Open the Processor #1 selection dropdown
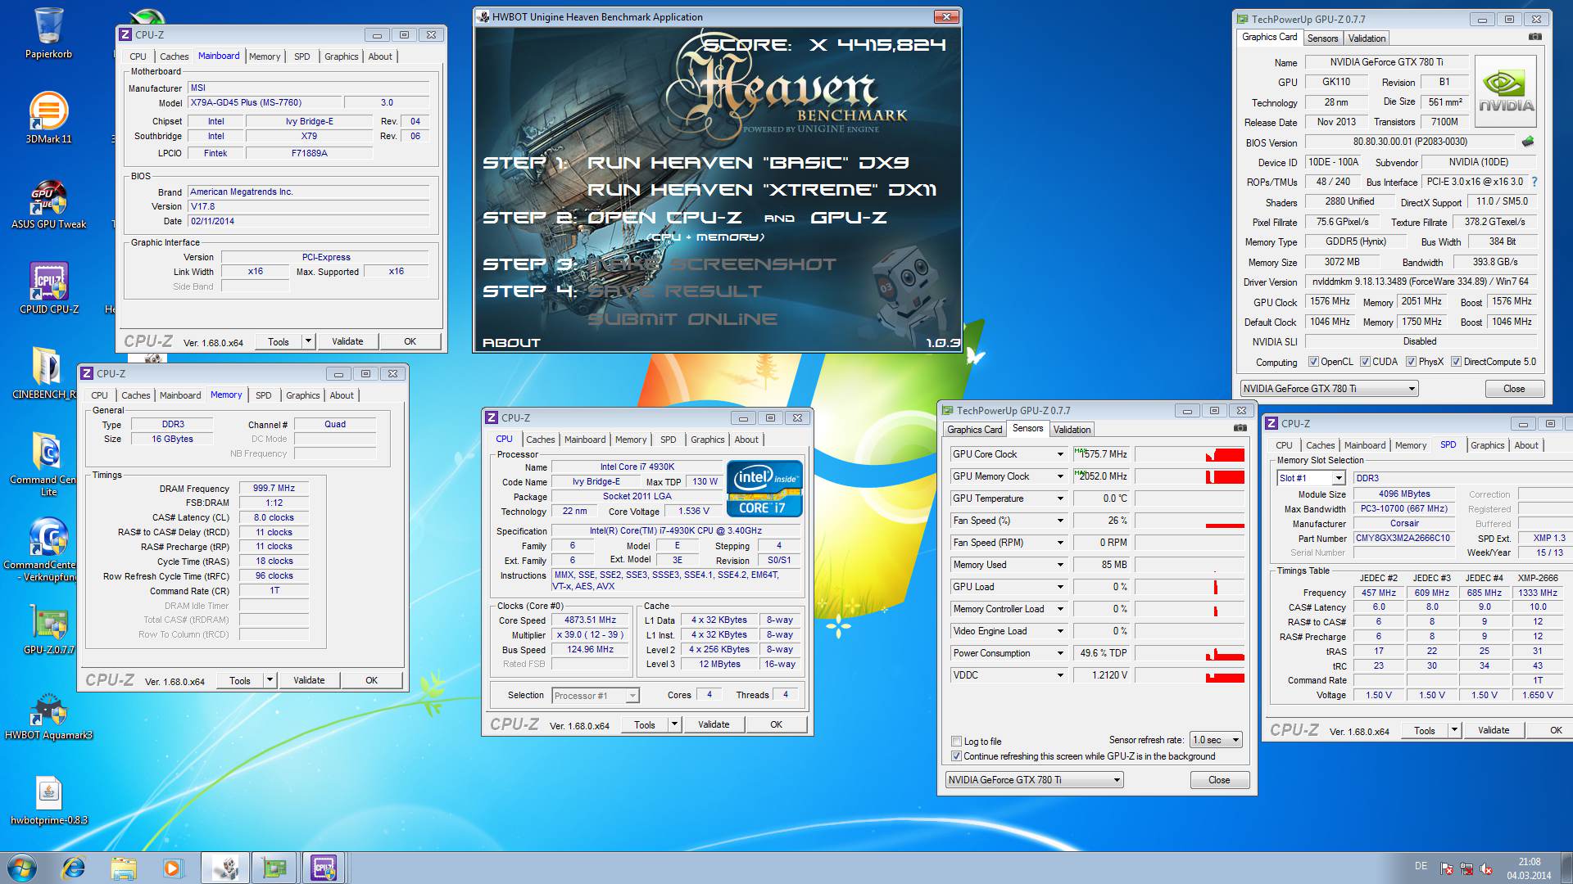The image size is (1573, 884). 595,696
